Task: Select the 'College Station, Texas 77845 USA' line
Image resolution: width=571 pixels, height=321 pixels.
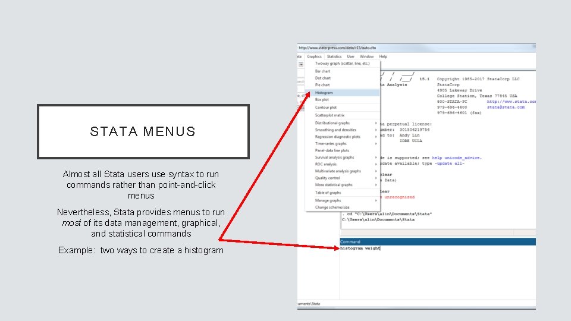Action: pyautogui.click(x=476, y=96)
